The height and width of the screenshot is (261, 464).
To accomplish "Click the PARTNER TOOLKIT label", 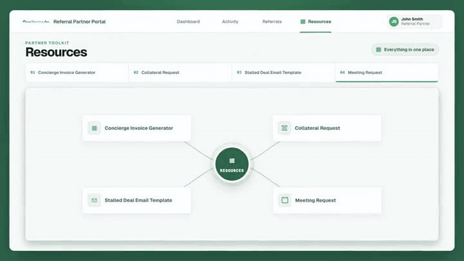I will 47,43.
